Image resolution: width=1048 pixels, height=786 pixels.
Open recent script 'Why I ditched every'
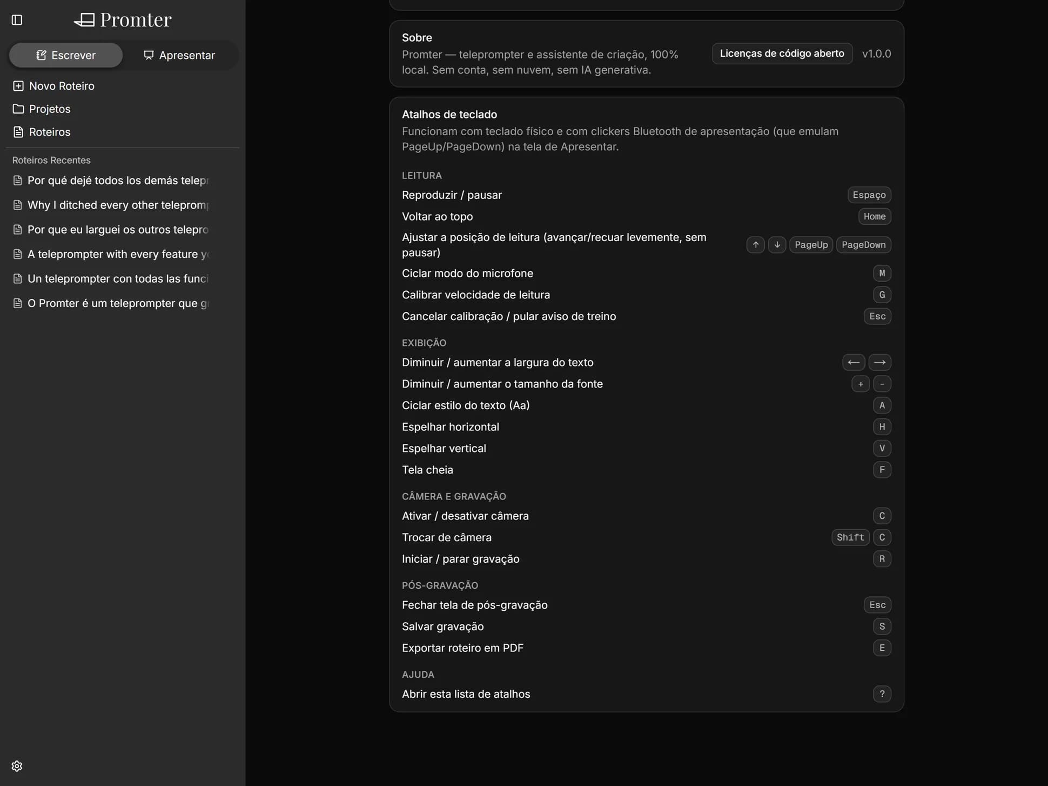[111, 205]
